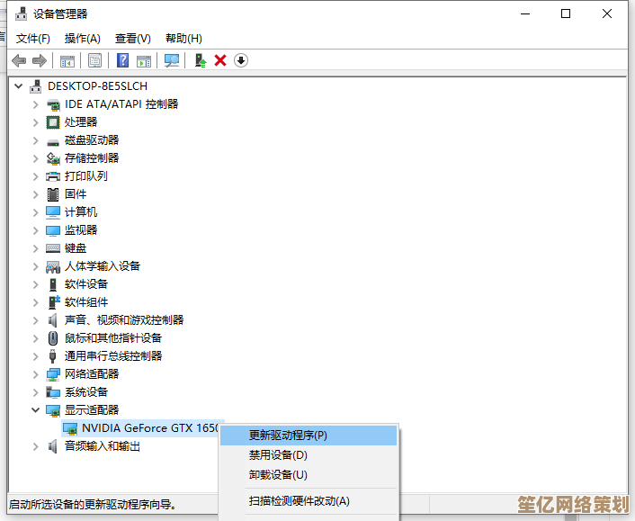Expand the 网络适配器 category
Viewport: 635px width, 521px height.
click(36, 374)
